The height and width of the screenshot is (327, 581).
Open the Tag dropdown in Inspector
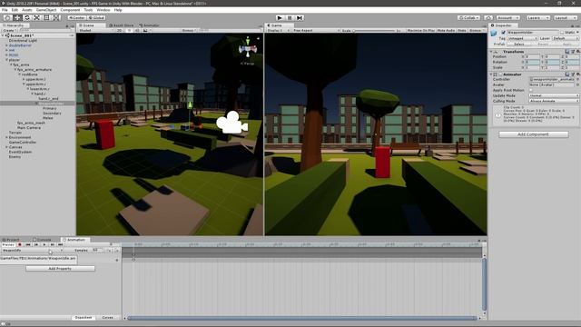click(x=522, y=38)
